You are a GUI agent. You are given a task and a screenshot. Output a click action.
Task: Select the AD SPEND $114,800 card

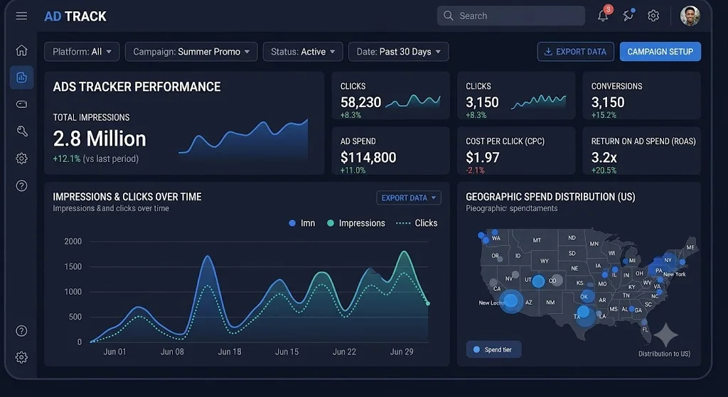[x=390, y=151]
